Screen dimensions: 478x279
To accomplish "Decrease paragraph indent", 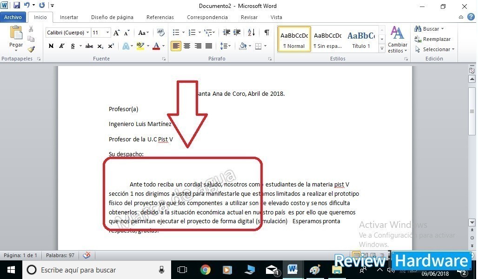I will pyautogui.click(x=226, y=33).
